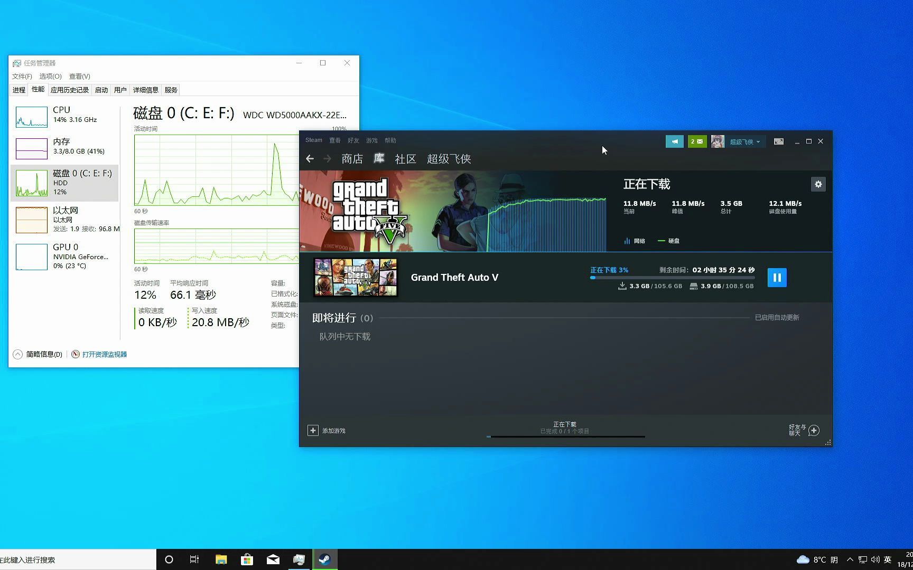The image size is (913, 570).
Task: Click Steam icon on the taskbar
Action: 325,559
